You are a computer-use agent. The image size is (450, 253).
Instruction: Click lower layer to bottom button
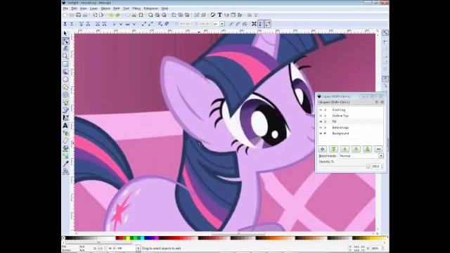[x=333, y=149]
